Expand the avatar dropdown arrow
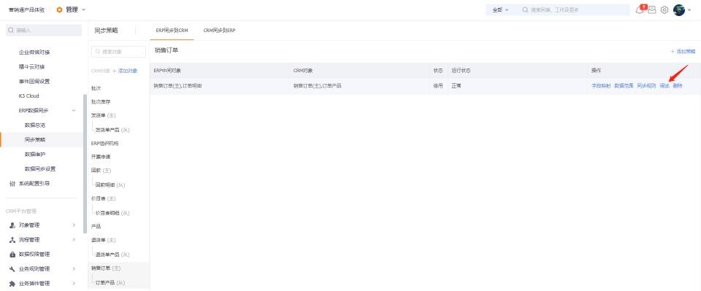The width and height of the screenshot is (701, 291). [x=689, y=10]
